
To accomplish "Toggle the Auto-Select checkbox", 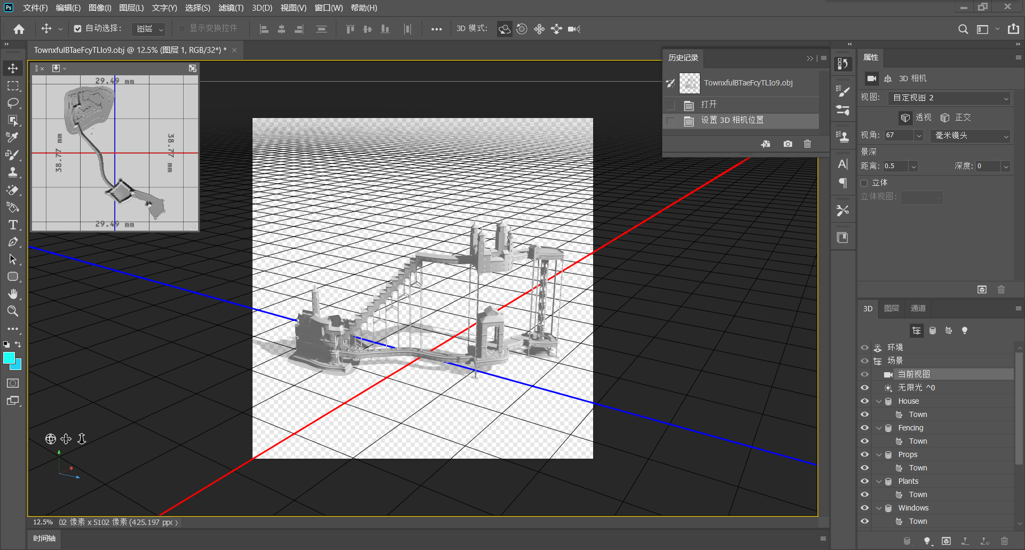I will (78, 29).
